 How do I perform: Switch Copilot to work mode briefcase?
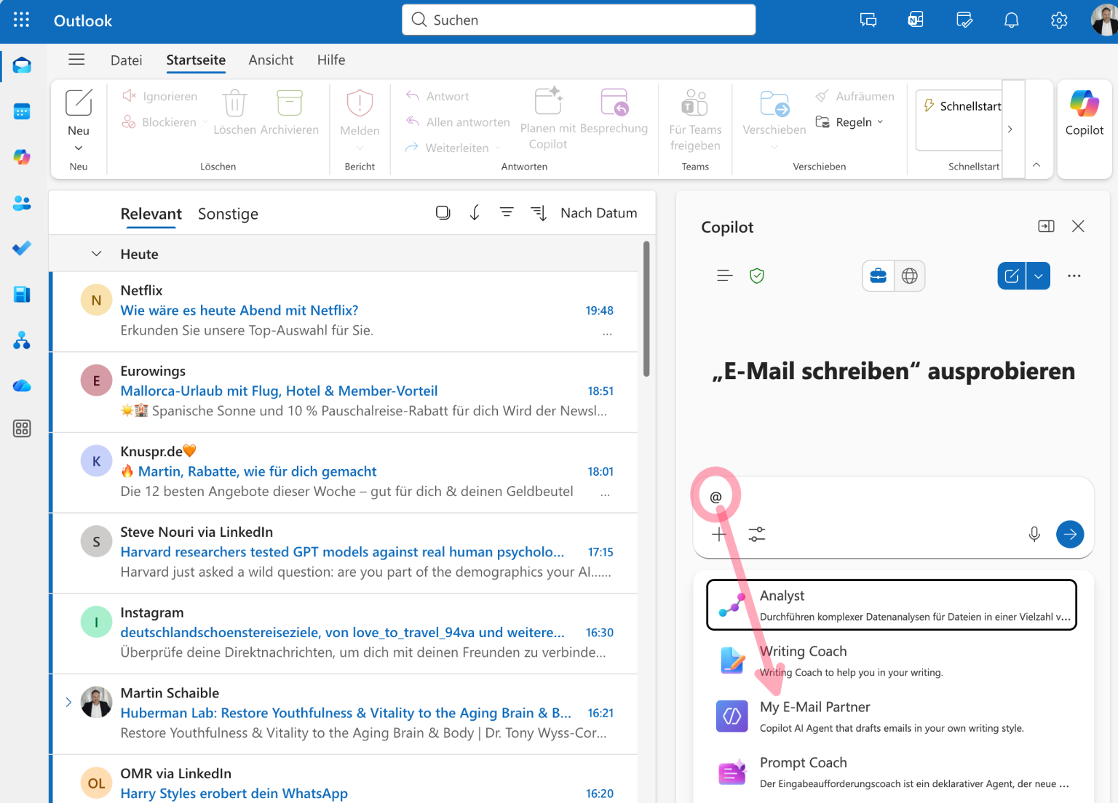click(x=878, y=276)
